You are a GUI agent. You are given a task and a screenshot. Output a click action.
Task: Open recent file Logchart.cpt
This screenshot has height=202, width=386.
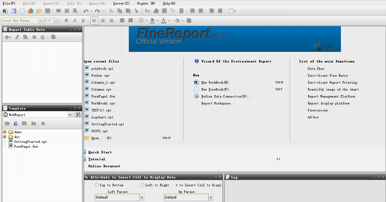coord(102,117)
